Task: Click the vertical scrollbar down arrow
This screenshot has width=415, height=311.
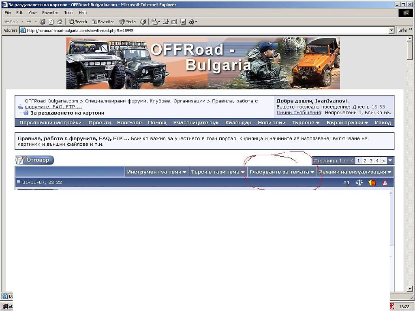Action: [410, 288]
